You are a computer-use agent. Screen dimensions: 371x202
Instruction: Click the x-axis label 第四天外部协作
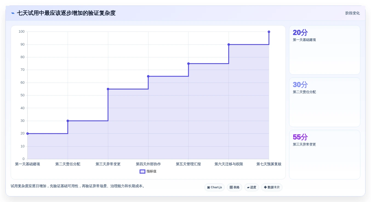coord(148,164)
